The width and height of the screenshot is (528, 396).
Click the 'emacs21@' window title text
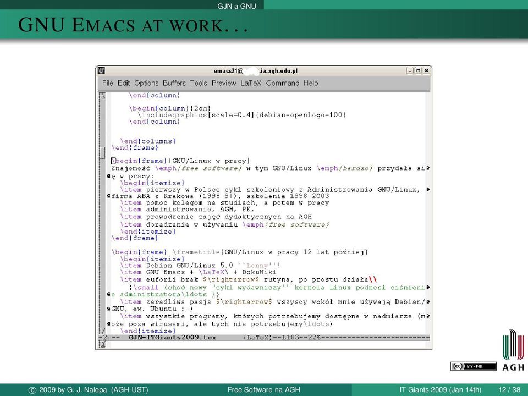[256, 71]
